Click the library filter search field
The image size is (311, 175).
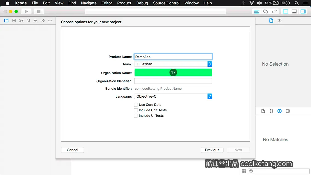point(279,171)
